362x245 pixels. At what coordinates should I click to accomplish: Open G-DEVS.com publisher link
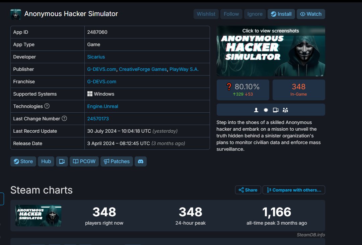coord(101,70)
